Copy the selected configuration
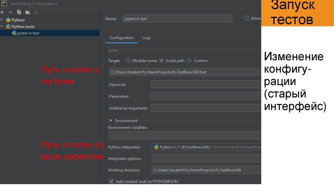The width and height of the screenshot is (334, 187). point(19,12)
